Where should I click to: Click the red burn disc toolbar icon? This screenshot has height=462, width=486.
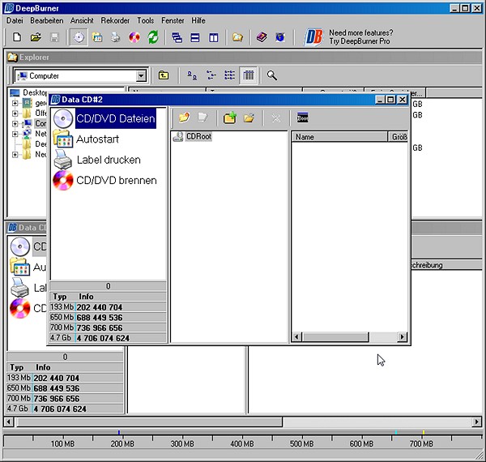pos(134,37)
